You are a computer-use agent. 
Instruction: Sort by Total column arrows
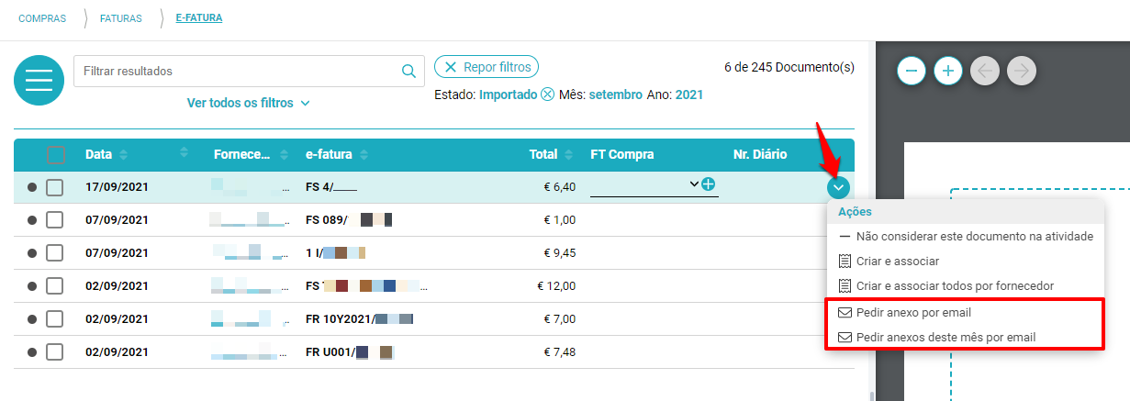click(x=568, y=154)
